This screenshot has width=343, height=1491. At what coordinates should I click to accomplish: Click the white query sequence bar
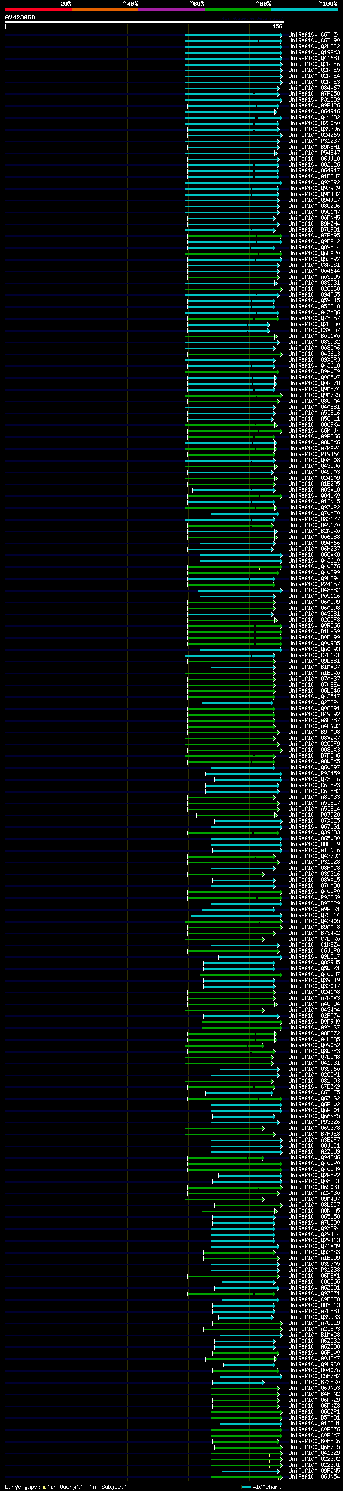(x=144, y=22)
